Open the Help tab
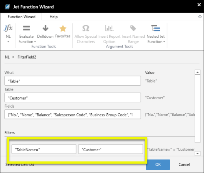Viewport: 204px width, 173px height. 54,17
